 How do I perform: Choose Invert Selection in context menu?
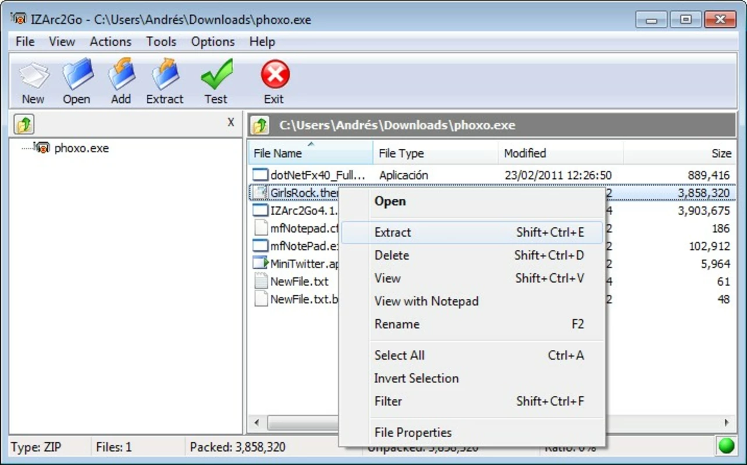click(472, 378)
